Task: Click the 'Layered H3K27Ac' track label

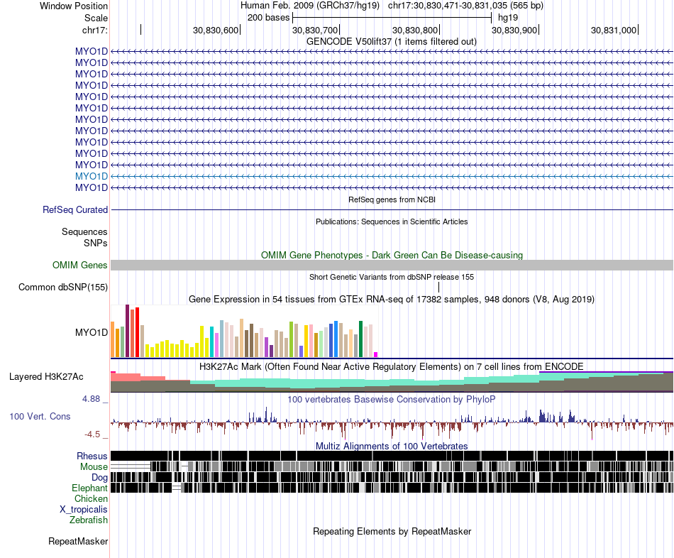Action: (x=46, y=377)
